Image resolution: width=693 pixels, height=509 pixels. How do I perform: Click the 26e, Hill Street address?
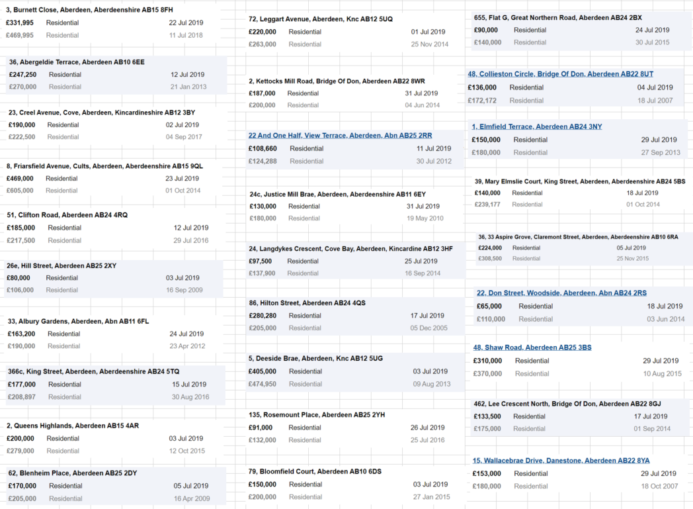(61, 266)
